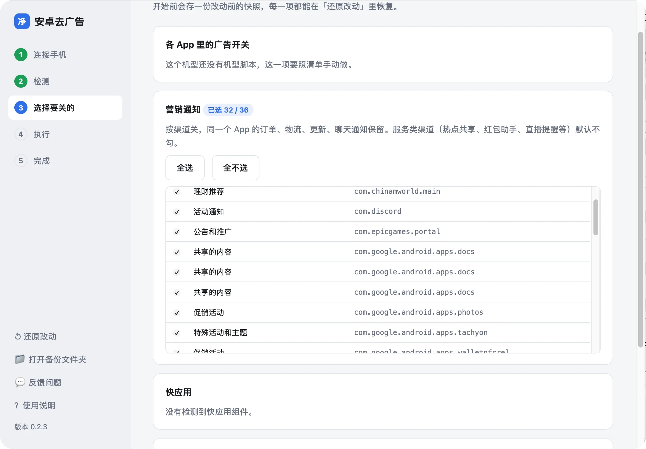The width and height of the screenshot is (646, 449).
Task: Click package name com.epicgames.portal
Action: point(397,232)
